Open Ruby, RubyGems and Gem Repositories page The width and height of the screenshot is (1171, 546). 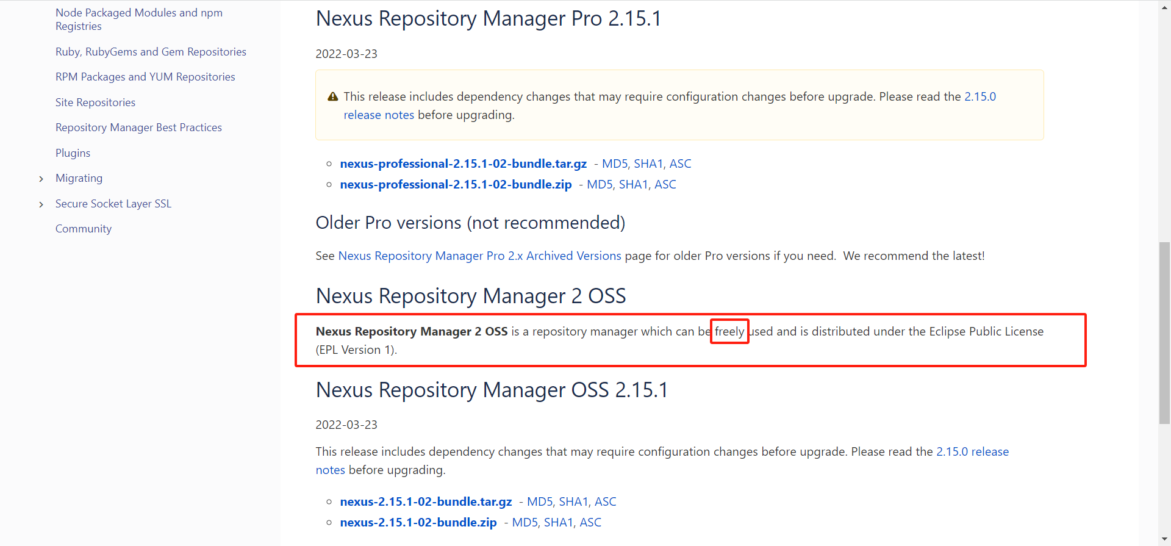[151, 52]
